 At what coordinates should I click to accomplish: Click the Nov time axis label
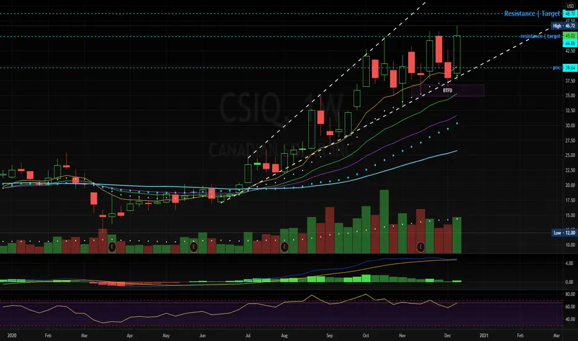pos(402,335)
